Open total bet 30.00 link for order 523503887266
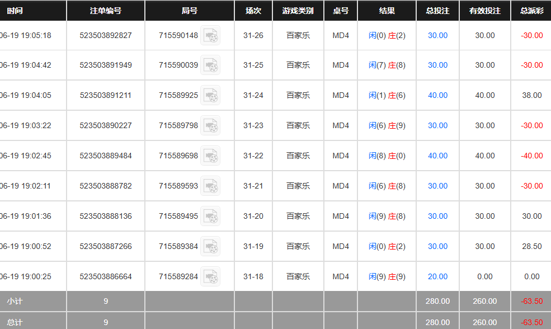Viewport: 551px width, 329px height. tap(437, 246)
